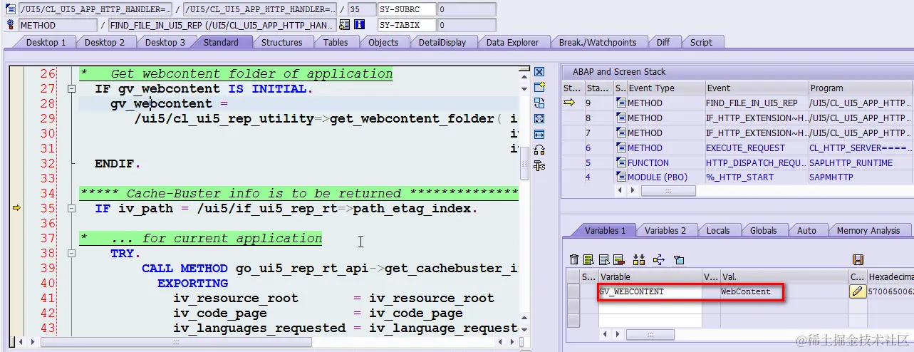
Task: Click the source editor horizontal scrollbar
Action: tap(175, 342)
